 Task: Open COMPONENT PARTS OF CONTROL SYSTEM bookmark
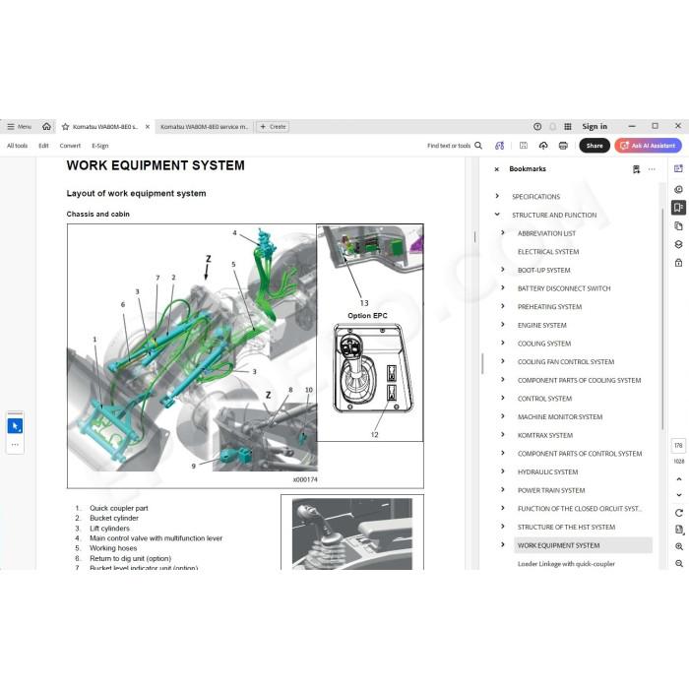(x=580, y=454)
